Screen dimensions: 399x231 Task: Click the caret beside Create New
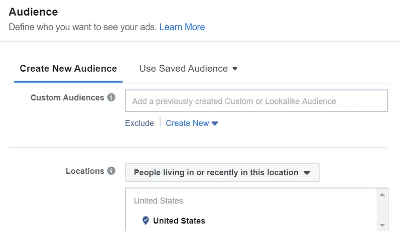point(215,124)
